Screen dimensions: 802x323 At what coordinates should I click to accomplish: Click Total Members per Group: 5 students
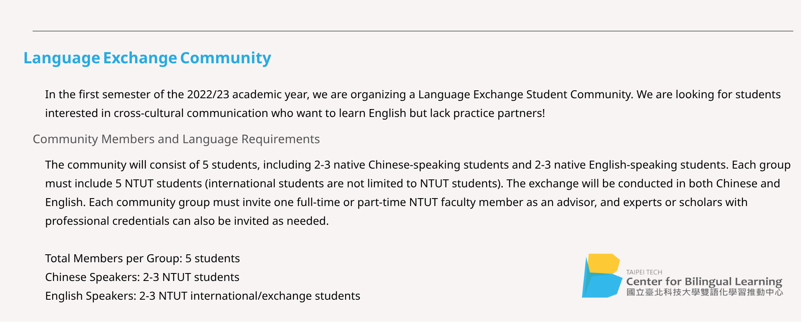[x=142, y=258]
